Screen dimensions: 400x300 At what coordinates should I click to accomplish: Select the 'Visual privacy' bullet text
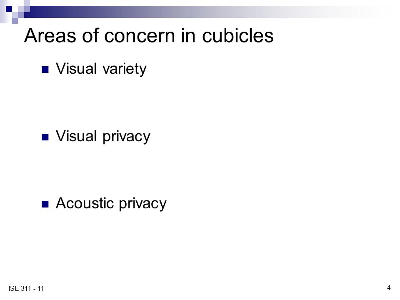pyautogui.click(x=103, y=136)
